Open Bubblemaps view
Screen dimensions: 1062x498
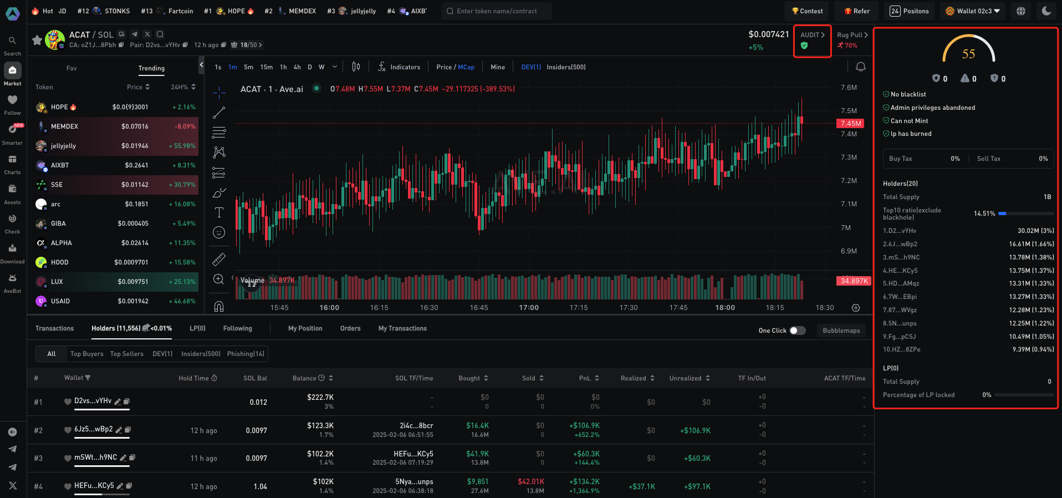click(841, 331)
